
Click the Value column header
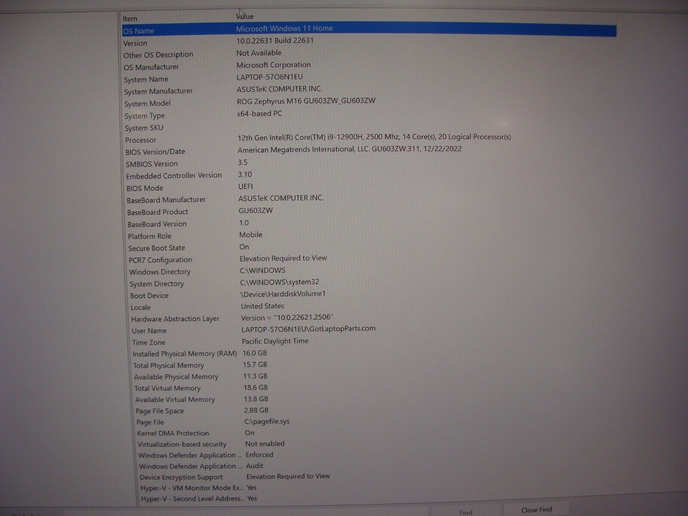[426, 16]
